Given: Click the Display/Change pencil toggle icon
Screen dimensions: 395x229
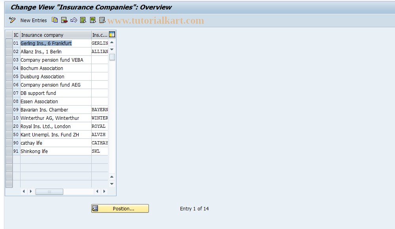Looking at the screenshot, I should (x=12, y=20).
